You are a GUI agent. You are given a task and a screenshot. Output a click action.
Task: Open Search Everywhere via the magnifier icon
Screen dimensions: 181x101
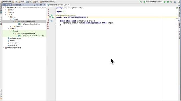coord(179,2)
